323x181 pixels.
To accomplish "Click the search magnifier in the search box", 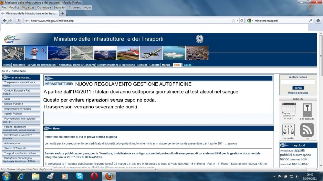I will coord(310,21).
